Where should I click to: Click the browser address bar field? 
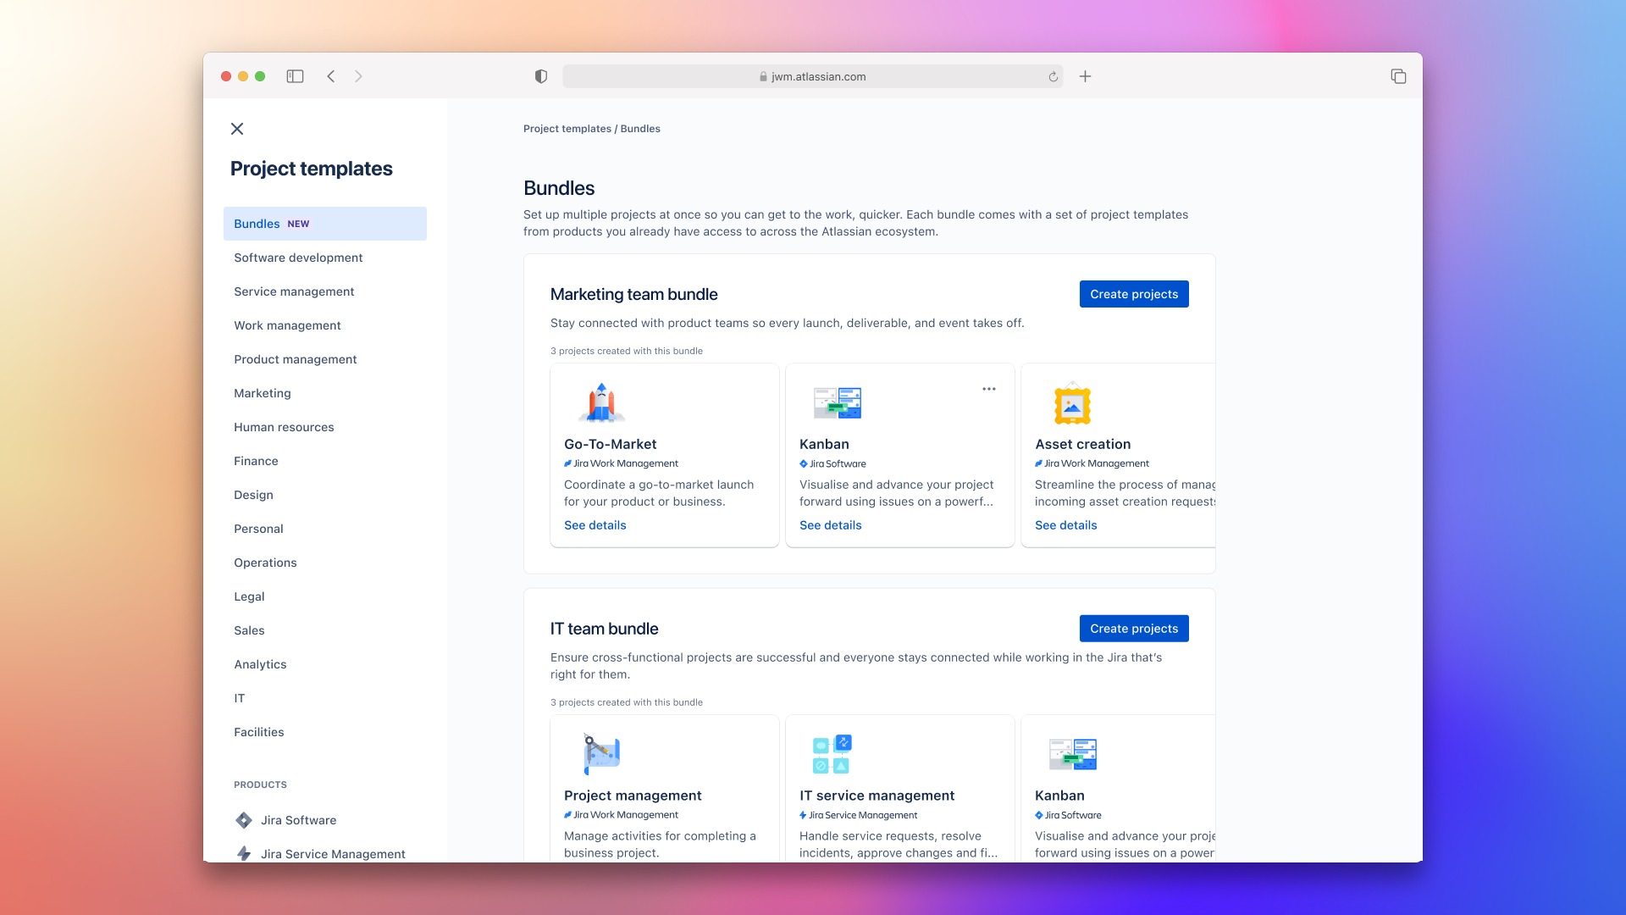(812, 75)
